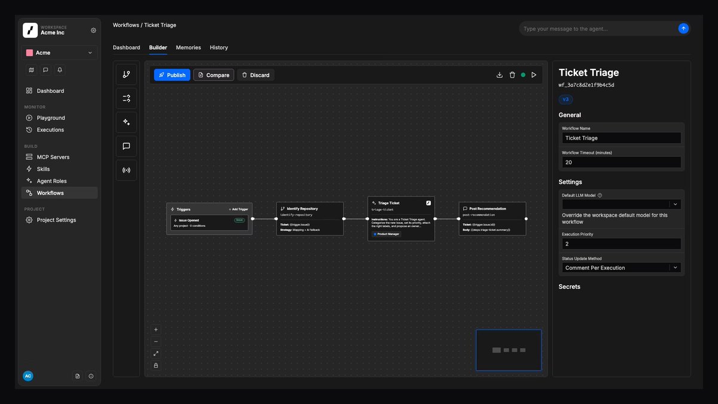
Task: Click the edit icon on Triage Ticket node
Action: [x=428, y=203]
